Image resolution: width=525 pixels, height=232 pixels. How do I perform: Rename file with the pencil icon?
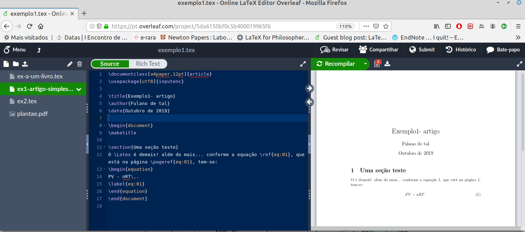tap(70, 64)
